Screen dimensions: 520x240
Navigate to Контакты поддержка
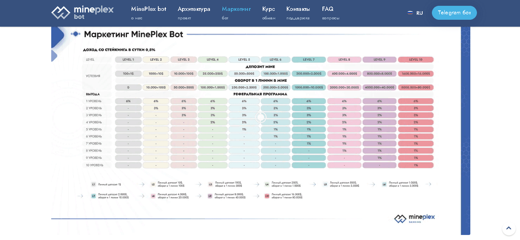[298, 13]
